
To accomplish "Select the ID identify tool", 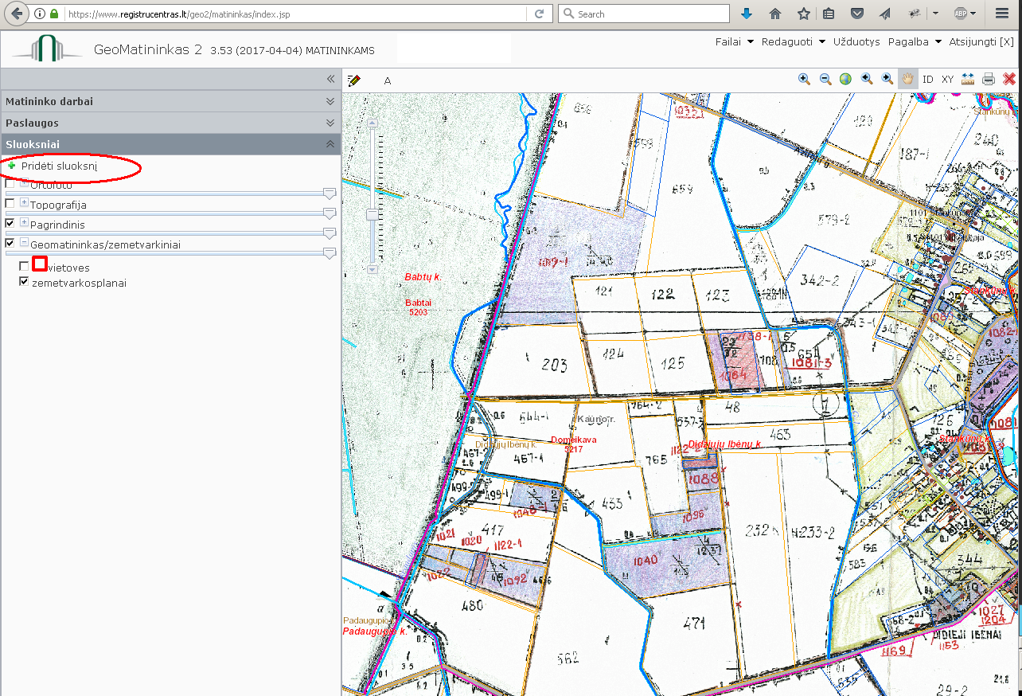I will point(928,80).
